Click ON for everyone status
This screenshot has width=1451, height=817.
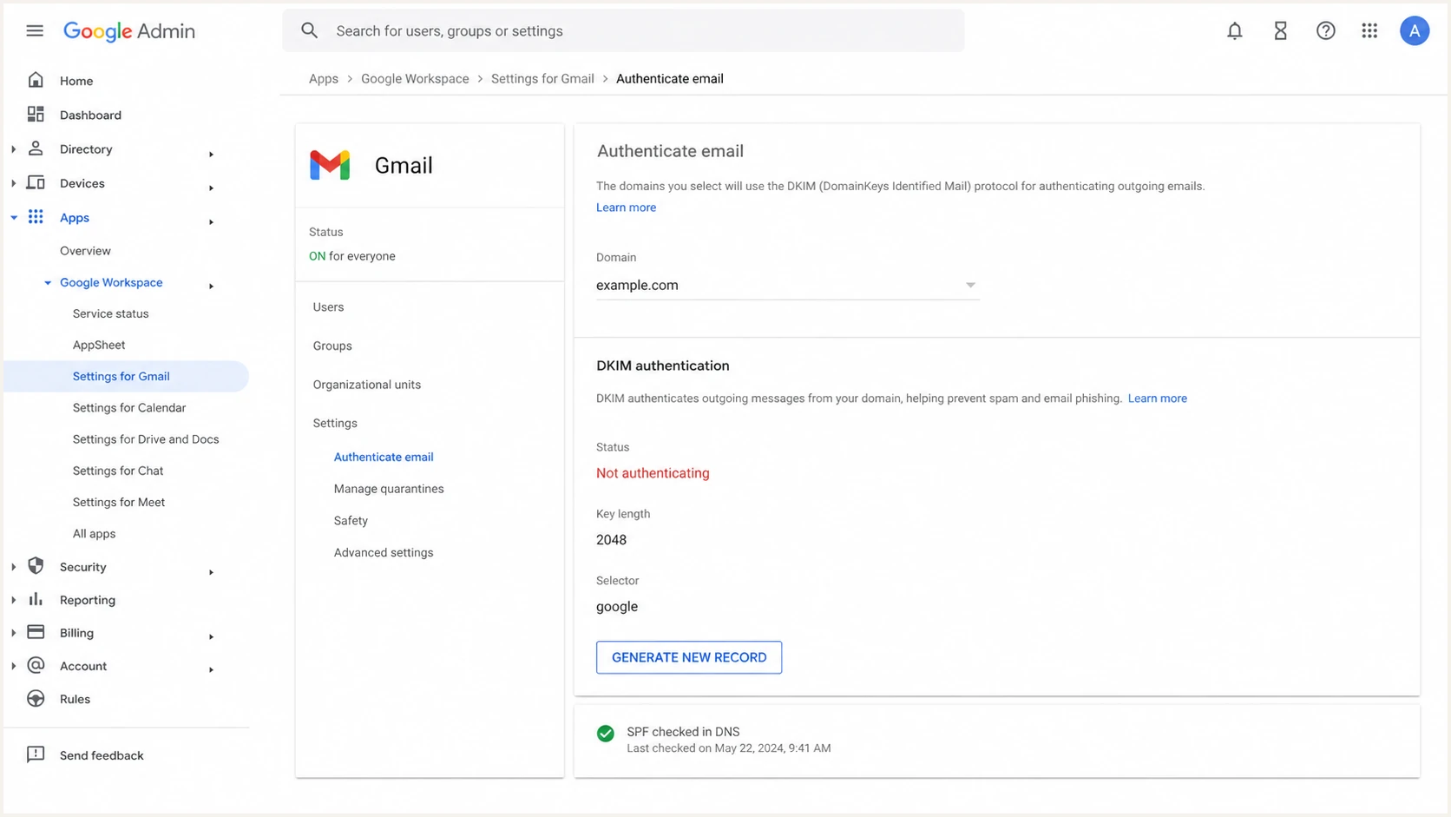[352, 256]
